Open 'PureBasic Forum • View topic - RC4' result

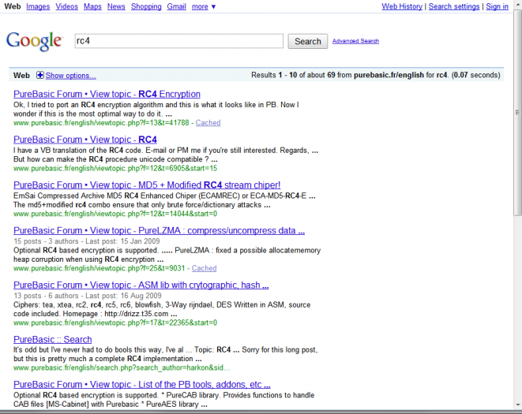pyautogui.click(x=85, y=140)
